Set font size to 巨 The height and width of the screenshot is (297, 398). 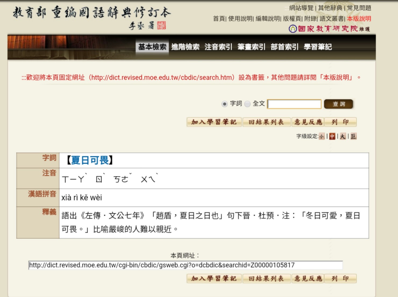coord(353,137)
